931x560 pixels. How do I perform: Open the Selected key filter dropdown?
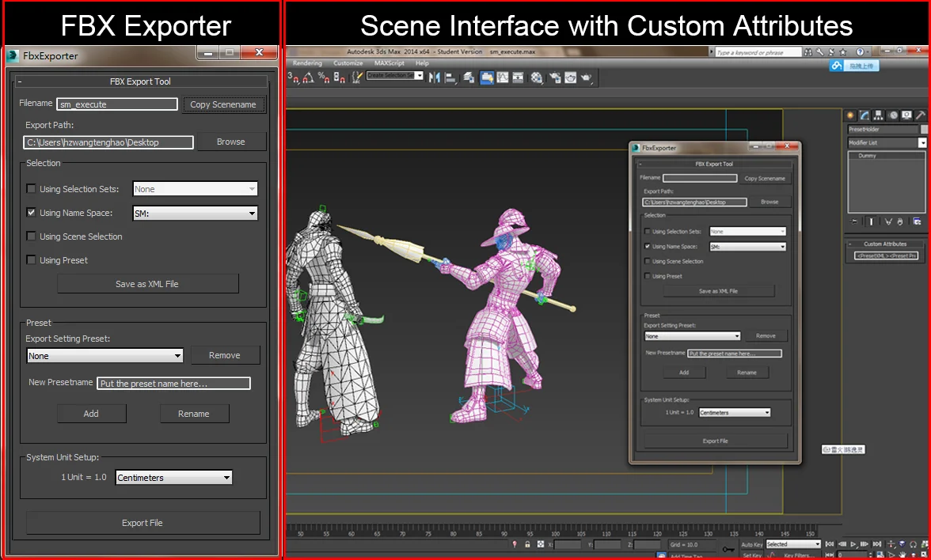[x=792, y=544]
